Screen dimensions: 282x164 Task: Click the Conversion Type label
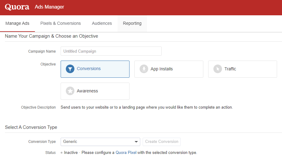(42, 142)
